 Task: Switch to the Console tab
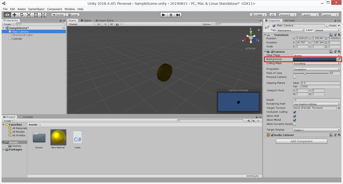26,117
